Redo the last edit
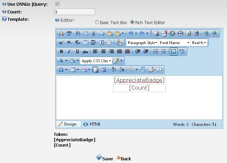 click(142, 33)
